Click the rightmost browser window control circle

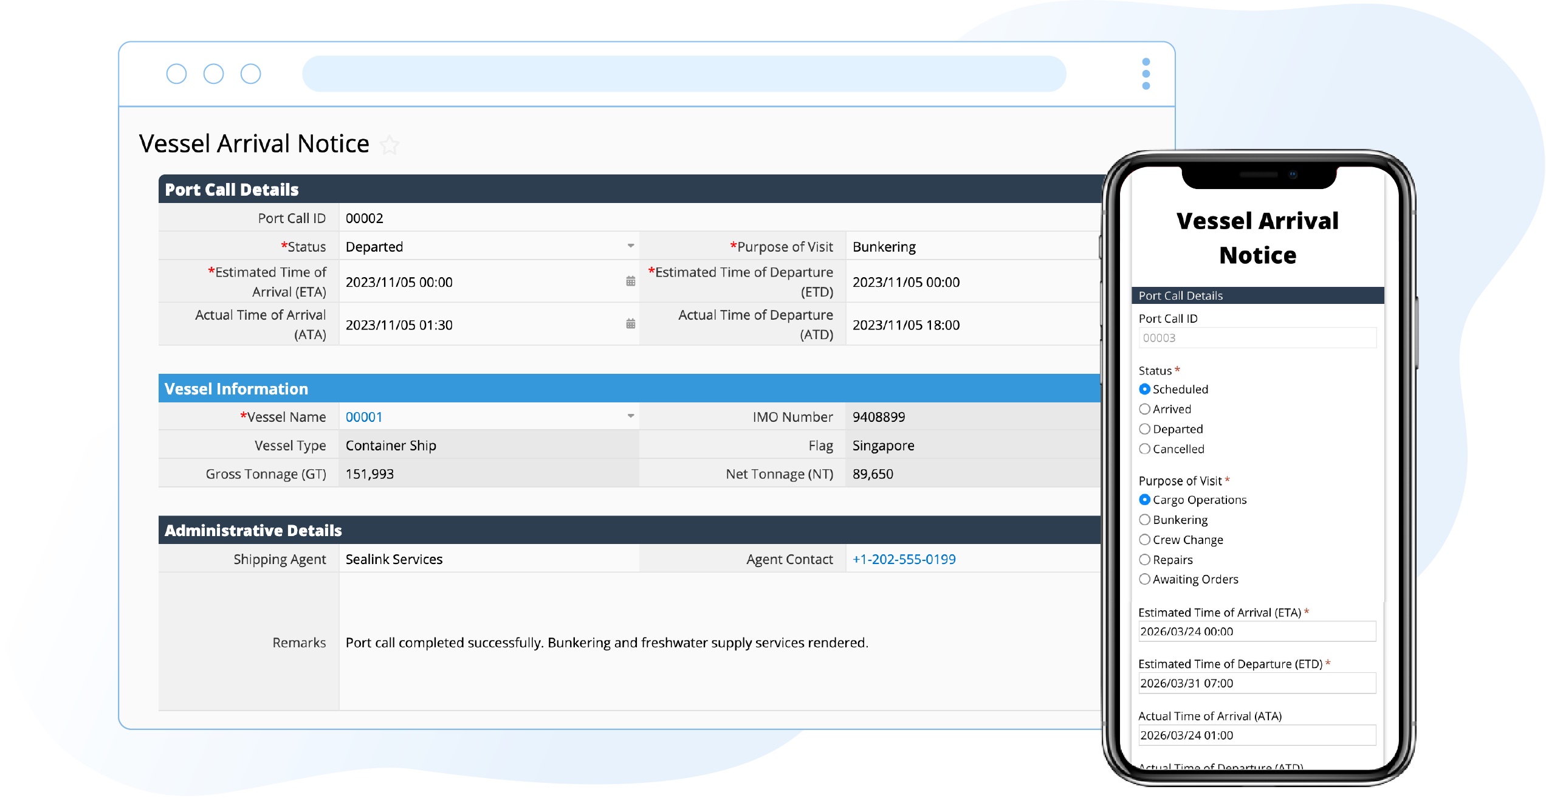pyautogui.click(x=250, y=74)
